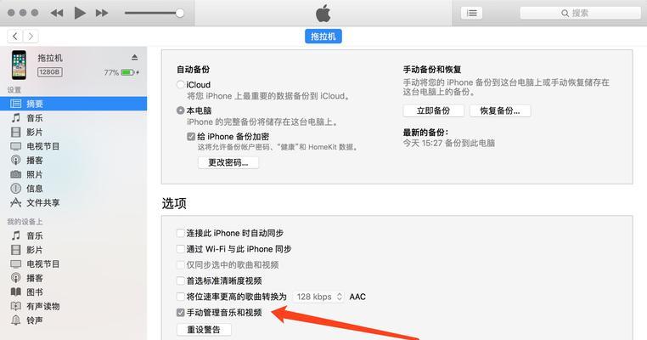Skip to the previous track with the rewind icon
Screen dimensions: 647x340
coord(57,14)
